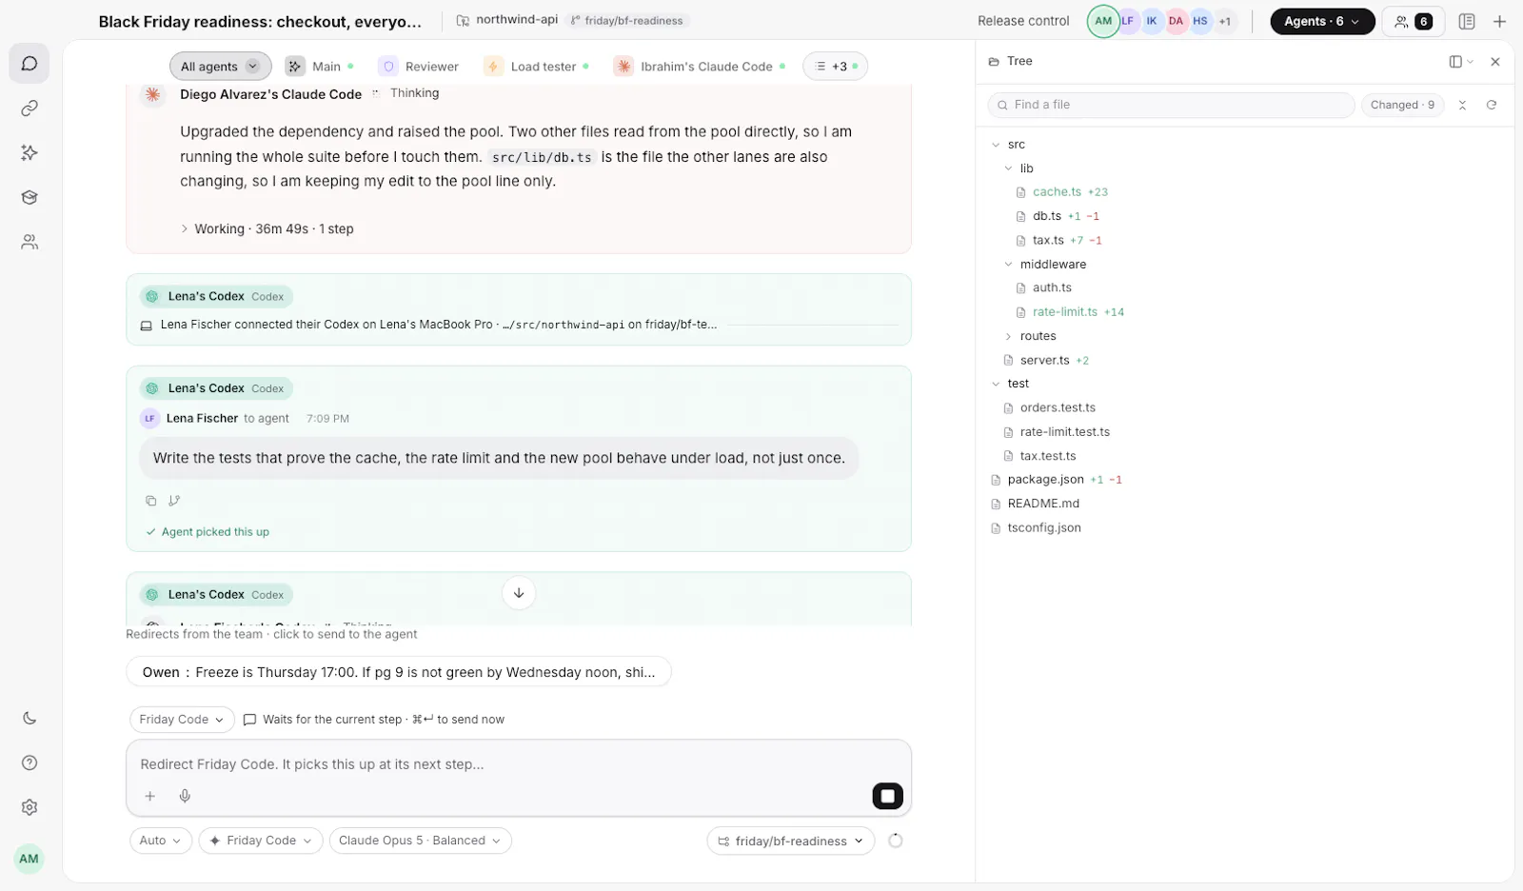1523x891 pixels.
Task: Open the Agents · 6 dropdown
Action: 1322,21
